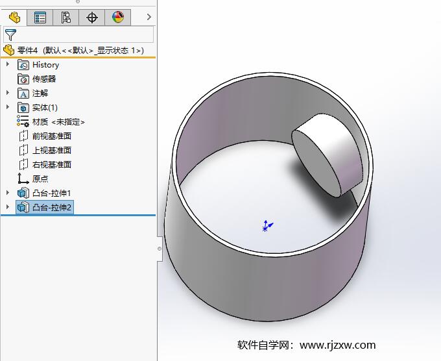Select the 前视基准面 front plane
Image resolution: width=441 pixels, height=361 pixels.
coord(52,136)
